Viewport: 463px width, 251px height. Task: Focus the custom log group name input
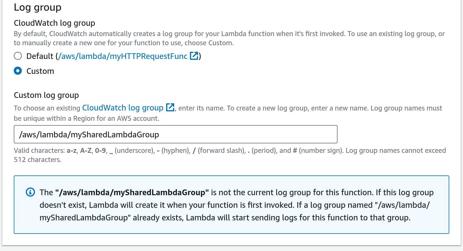(x=175, y=134)
